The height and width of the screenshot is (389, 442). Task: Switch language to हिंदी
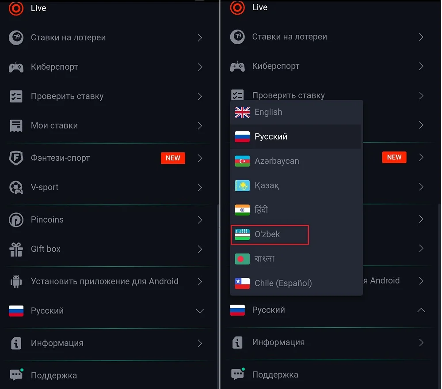261,210
